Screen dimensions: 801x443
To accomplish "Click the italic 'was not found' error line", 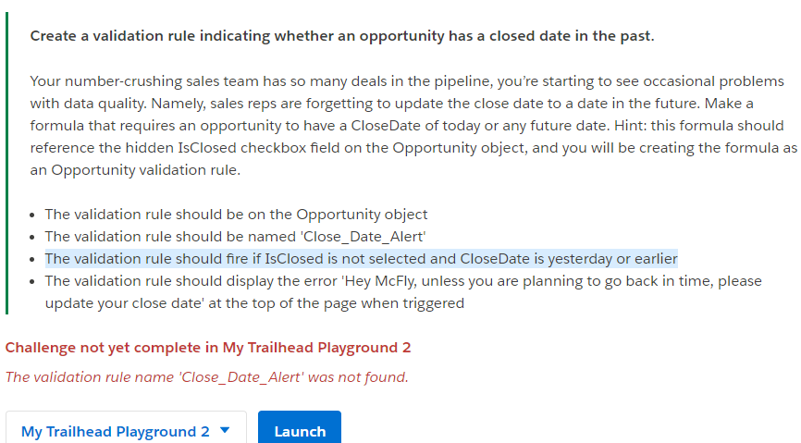I will click(206, 376).
